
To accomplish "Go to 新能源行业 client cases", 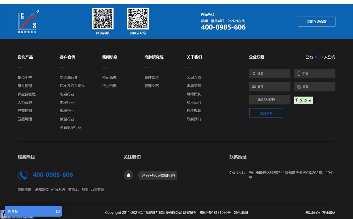I will [x=69, y=77].
